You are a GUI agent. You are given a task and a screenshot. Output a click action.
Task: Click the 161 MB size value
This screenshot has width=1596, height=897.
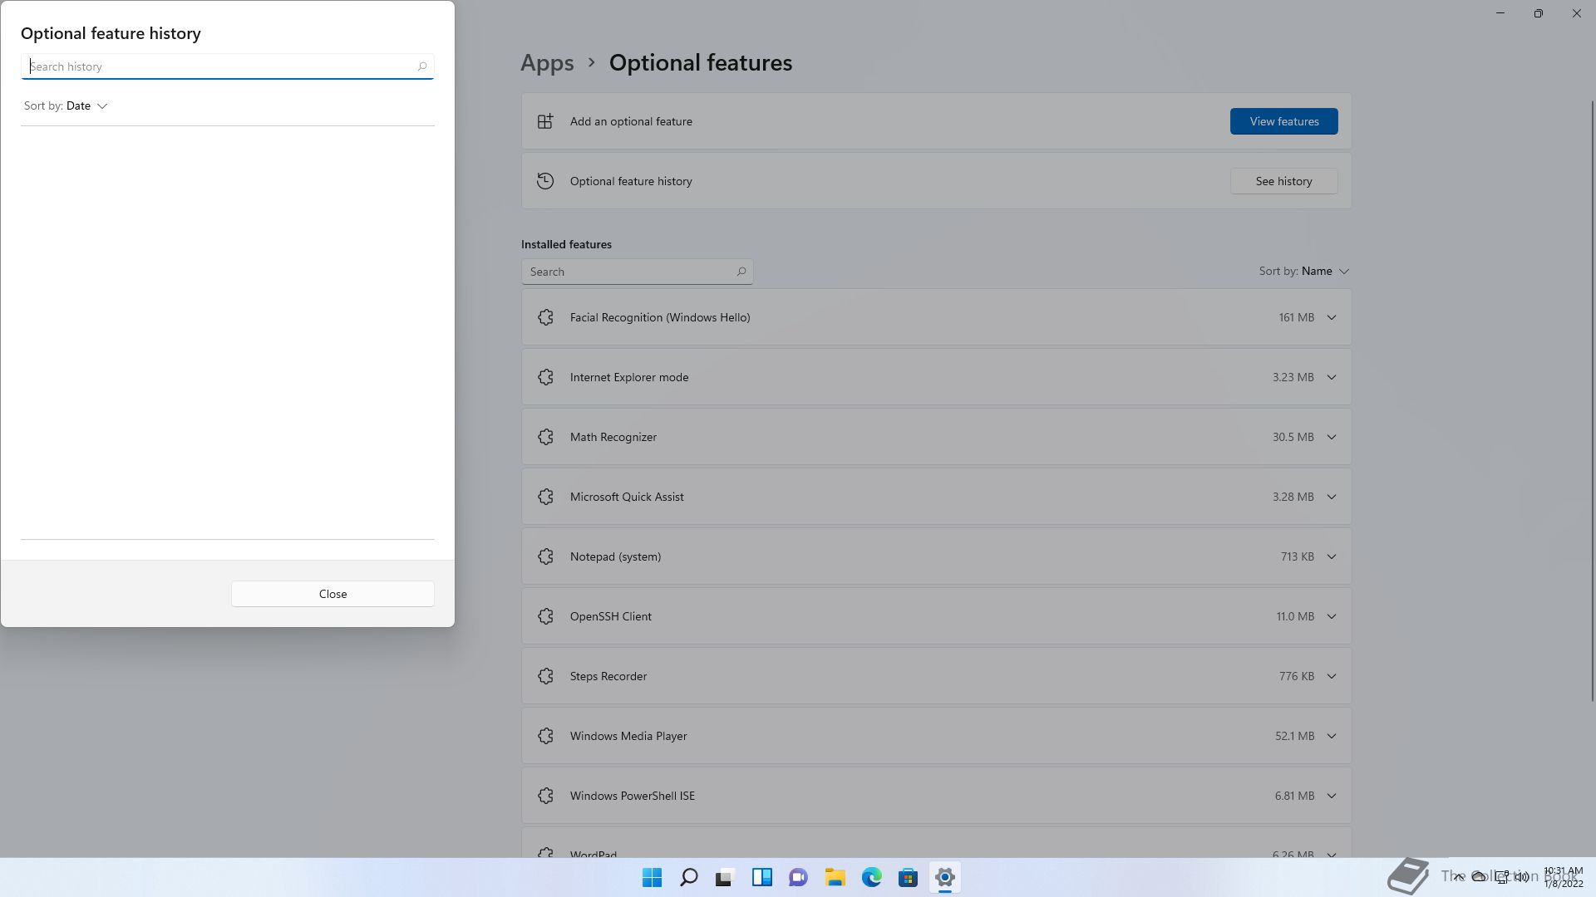[x=1296, y=317]
